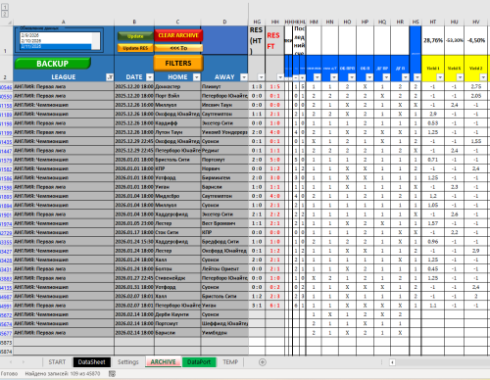Switch to the DataSheet tab
Viewport: 490px width, 380px height.
tap(92, 362)
